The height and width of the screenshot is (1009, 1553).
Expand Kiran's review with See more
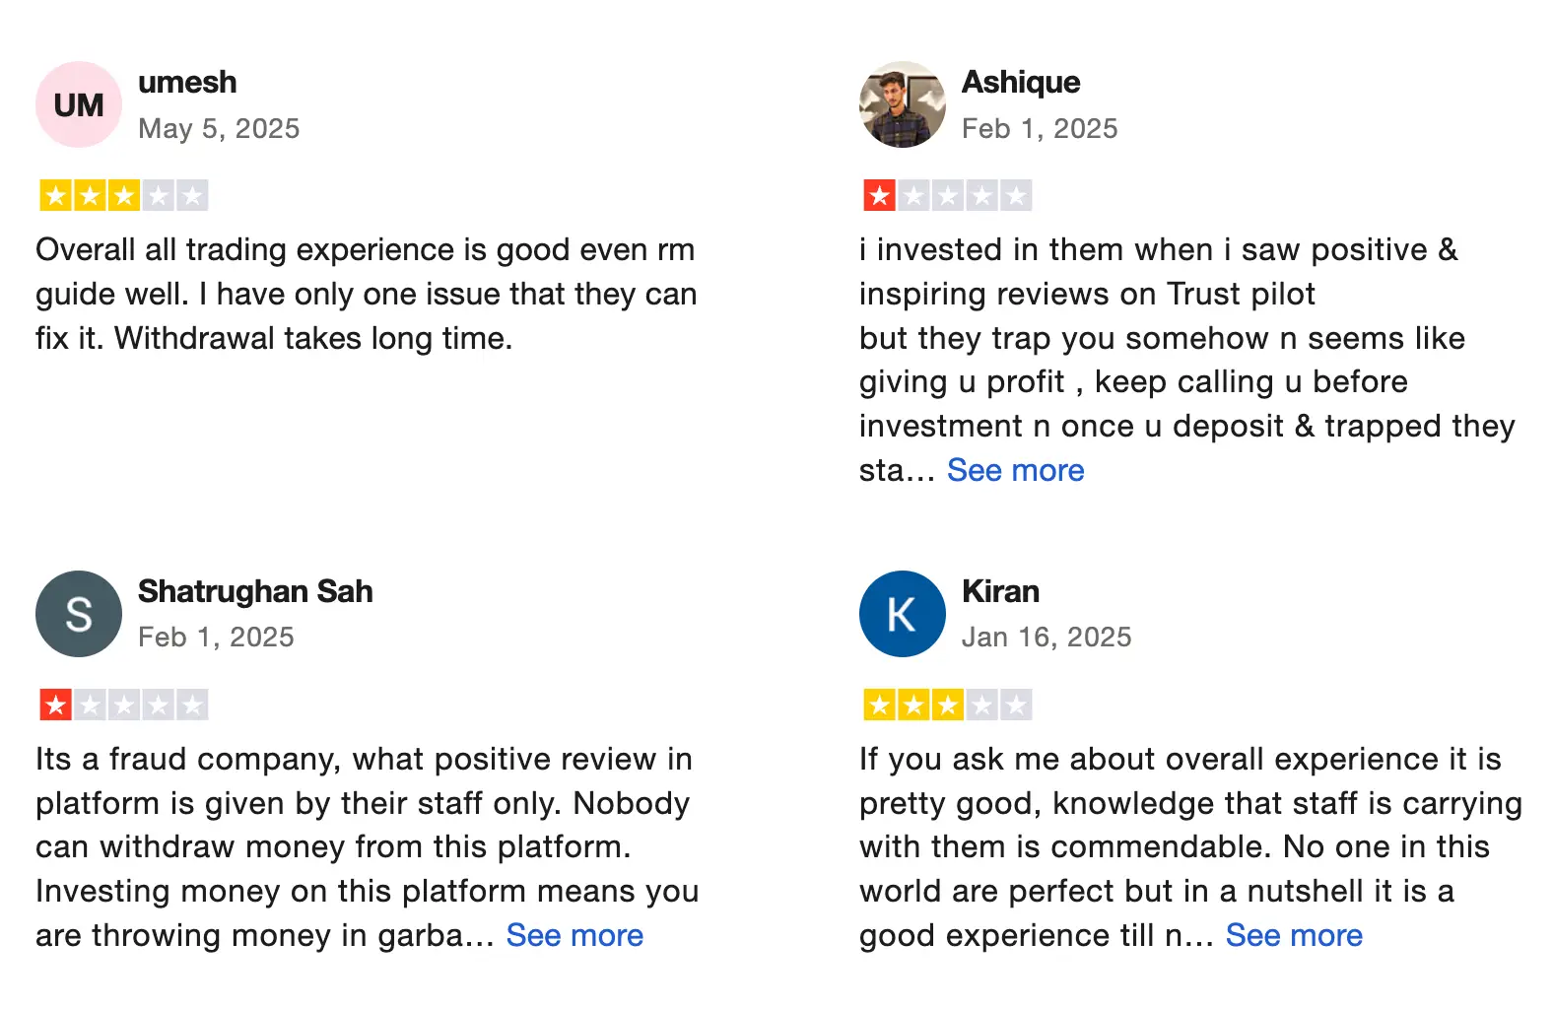click(x=1294, y=936)
